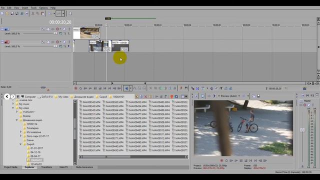Expand the Из телефона folder
This screenshot has width=320, height=180.
20,132
